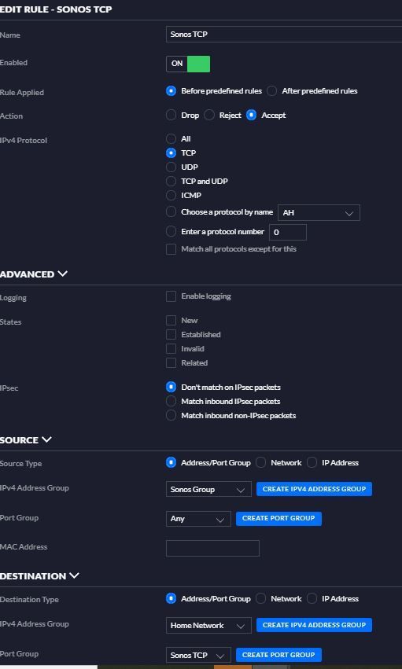
Task: Select Enter a protocol number radio
Action: point(171,231)
